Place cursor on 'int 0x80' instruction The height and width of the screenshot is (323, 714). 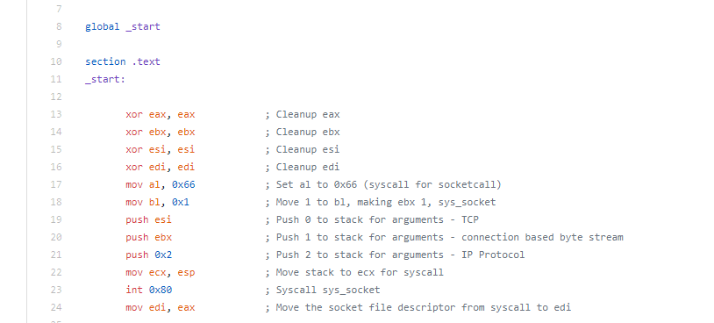click(x=148, y=290)
